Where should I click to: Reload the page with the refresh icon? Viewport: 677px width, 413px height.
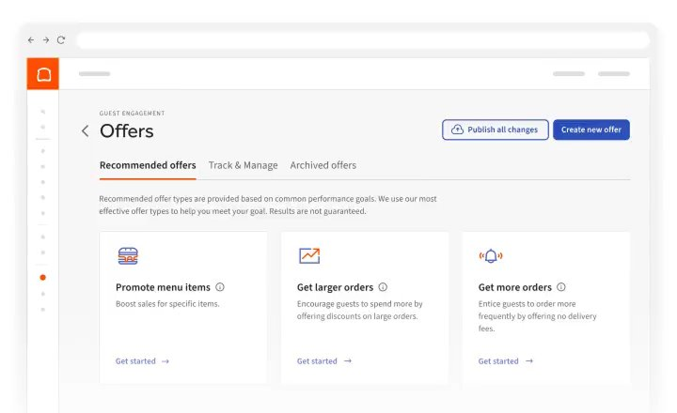point(61,40)
